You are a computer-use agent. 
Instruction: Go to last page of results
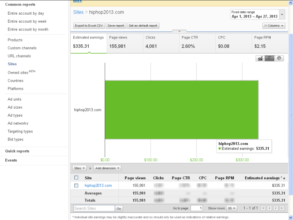pos(282,208)
